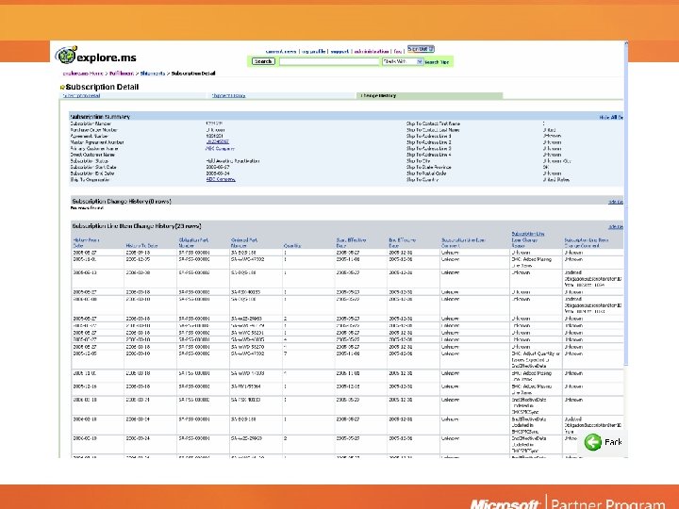
Task: Click the Search button
Action: 263,61
